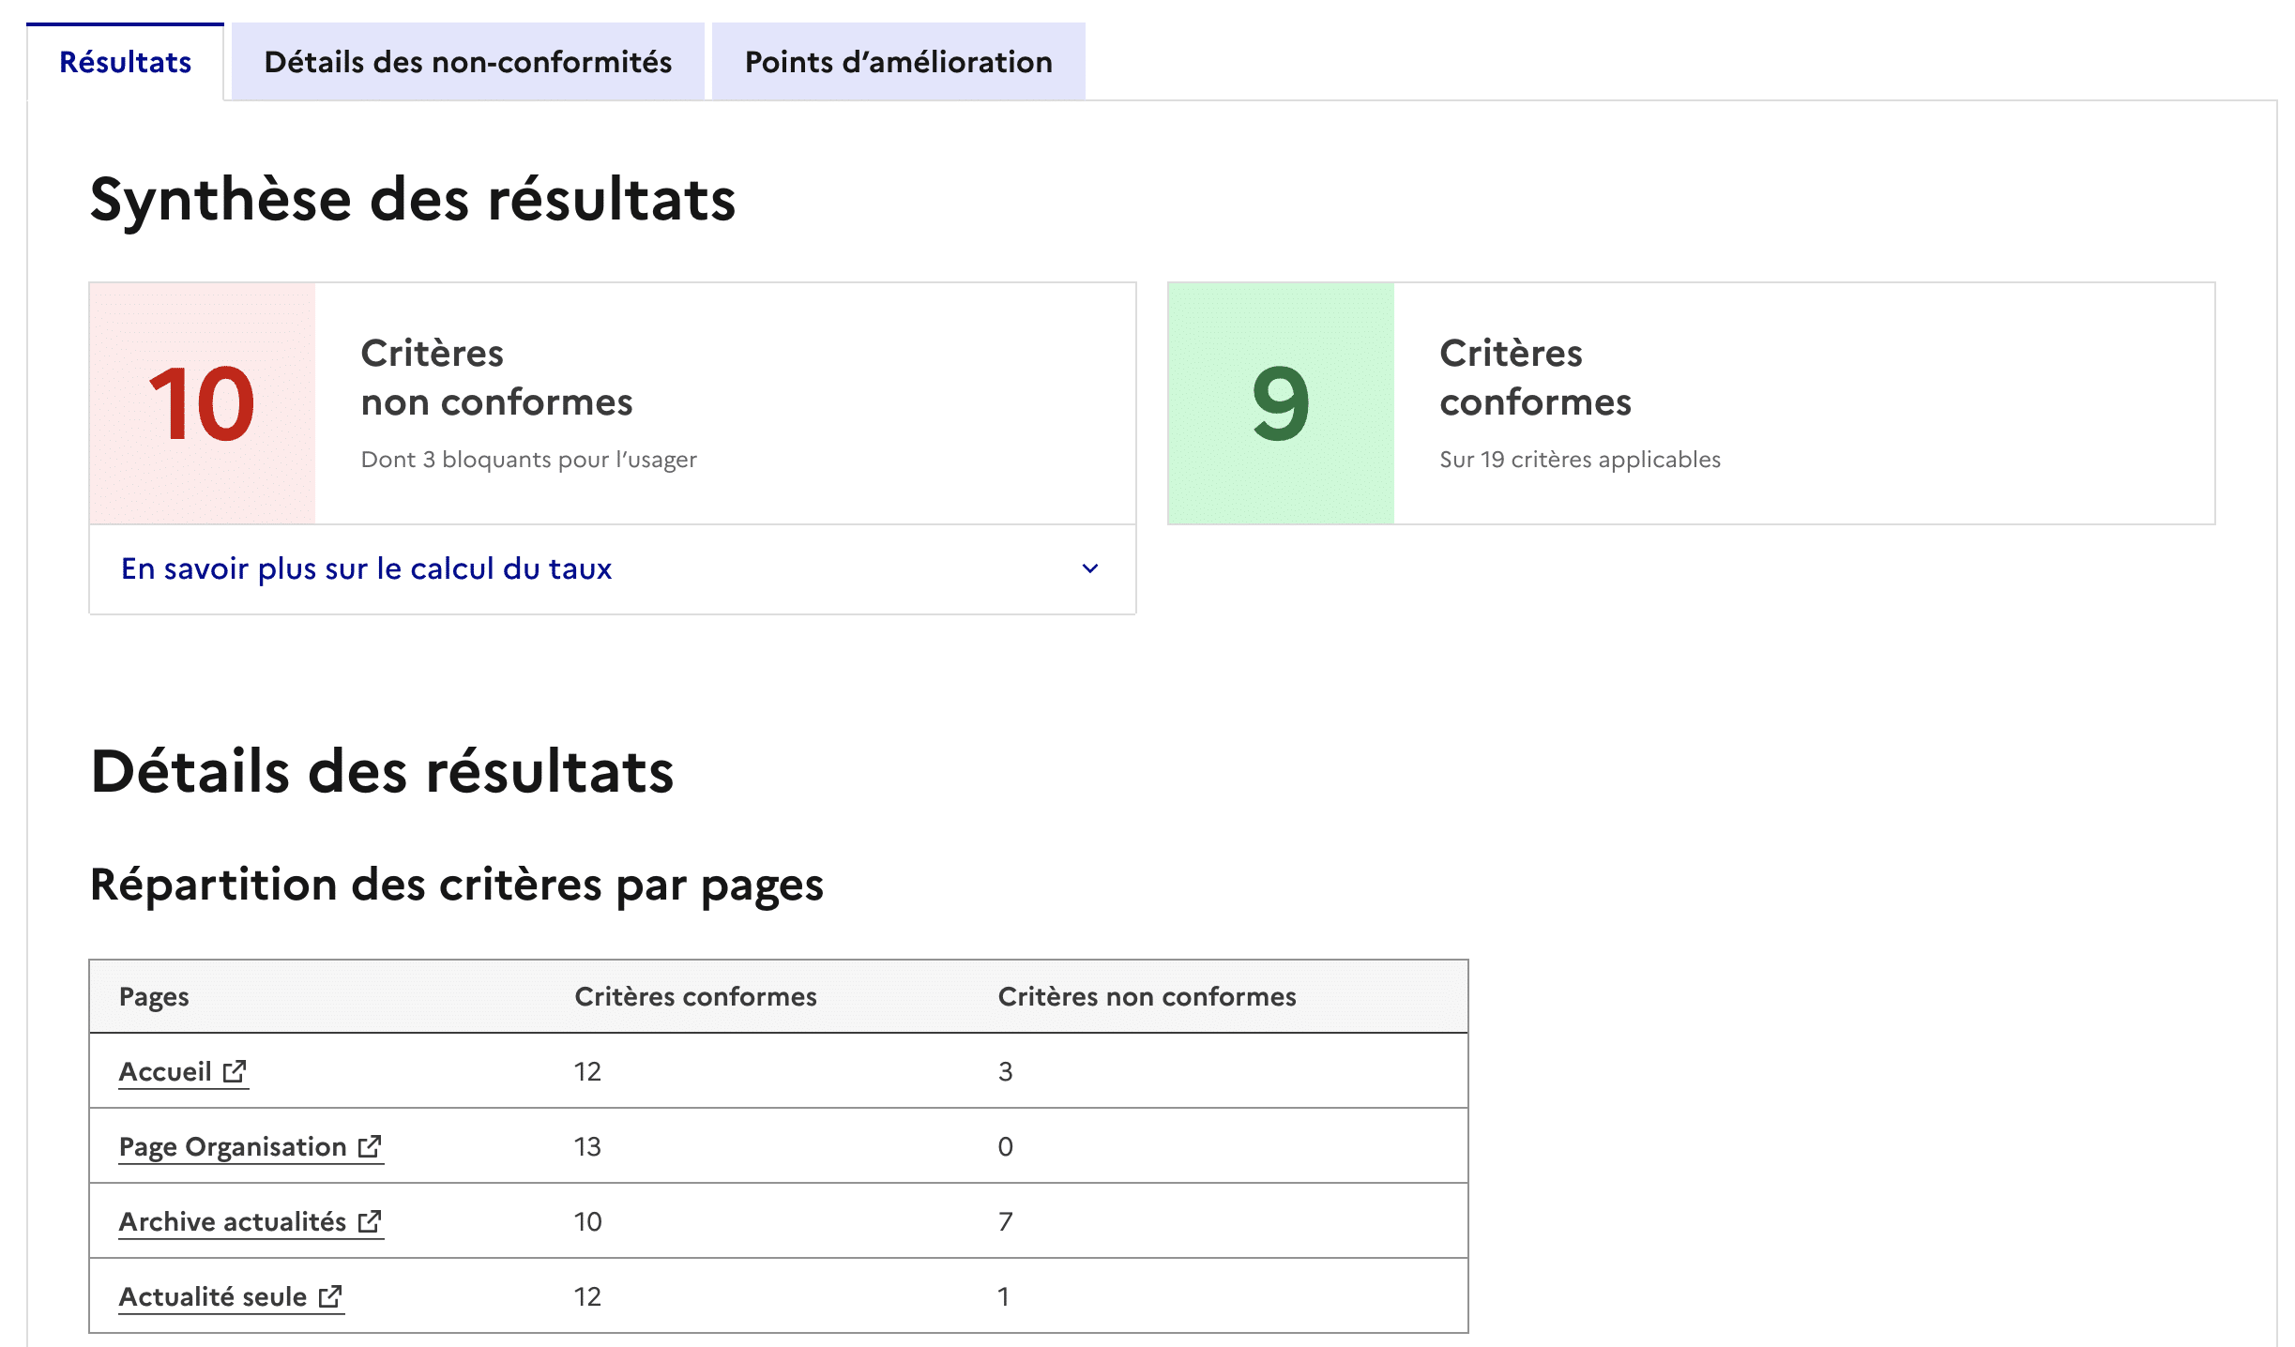Click the value 1 in Actualité seule row
This screenshot has height=1347, width=2295.
[1003, 1296]
